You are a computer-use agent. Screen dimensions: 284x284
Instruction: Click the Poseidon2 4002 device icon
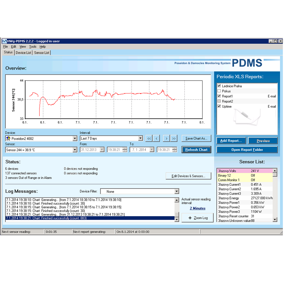click(x=8, y=139)
